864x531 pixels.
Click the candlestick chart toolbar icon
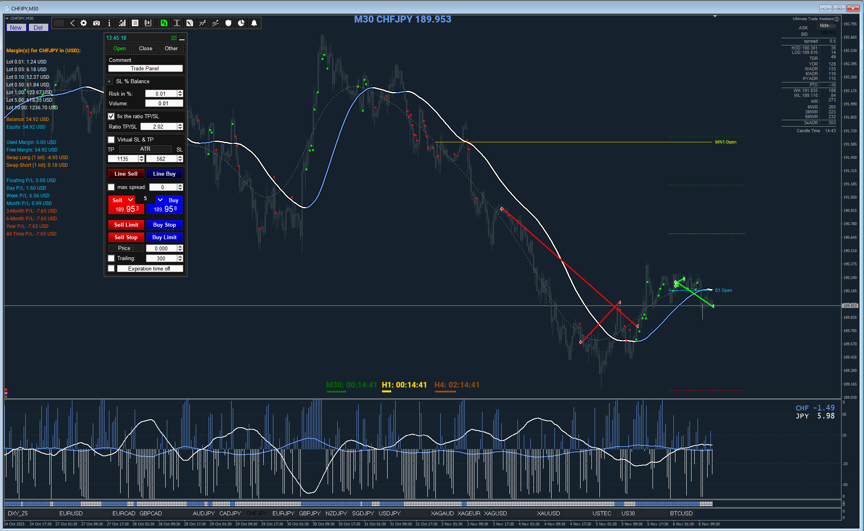[x=148, y=23]
